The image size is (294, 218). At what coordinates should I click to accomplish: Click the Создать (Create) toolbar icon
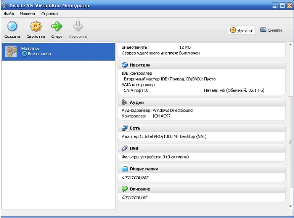pos(12,26)
